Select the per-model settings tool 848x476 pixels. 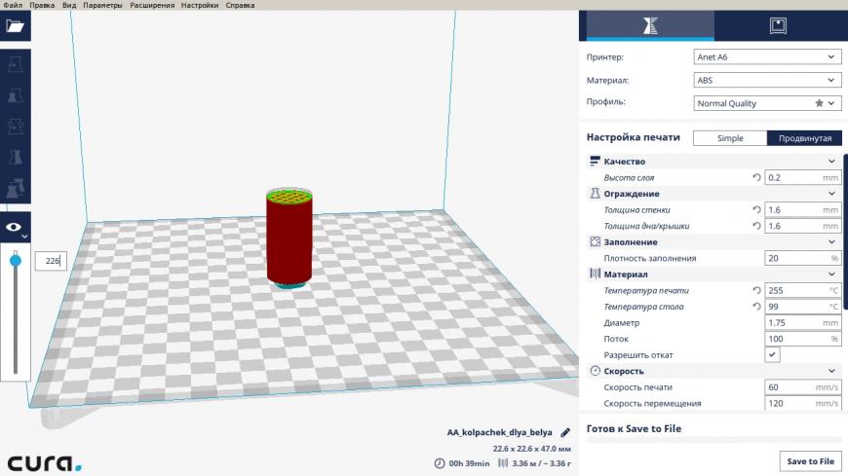click(x=16, y=188)
